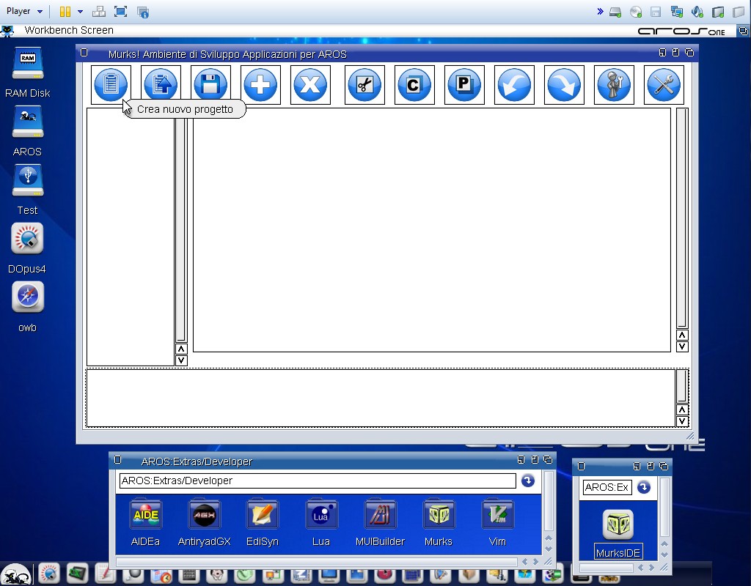Screen dimensions: 751x586
Task: Click the AROS:Extras/Developer path input field
Action: (317, 481)
